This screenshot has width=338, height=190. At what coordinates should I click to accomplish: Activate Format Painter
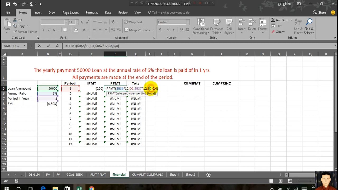point(25,32)
